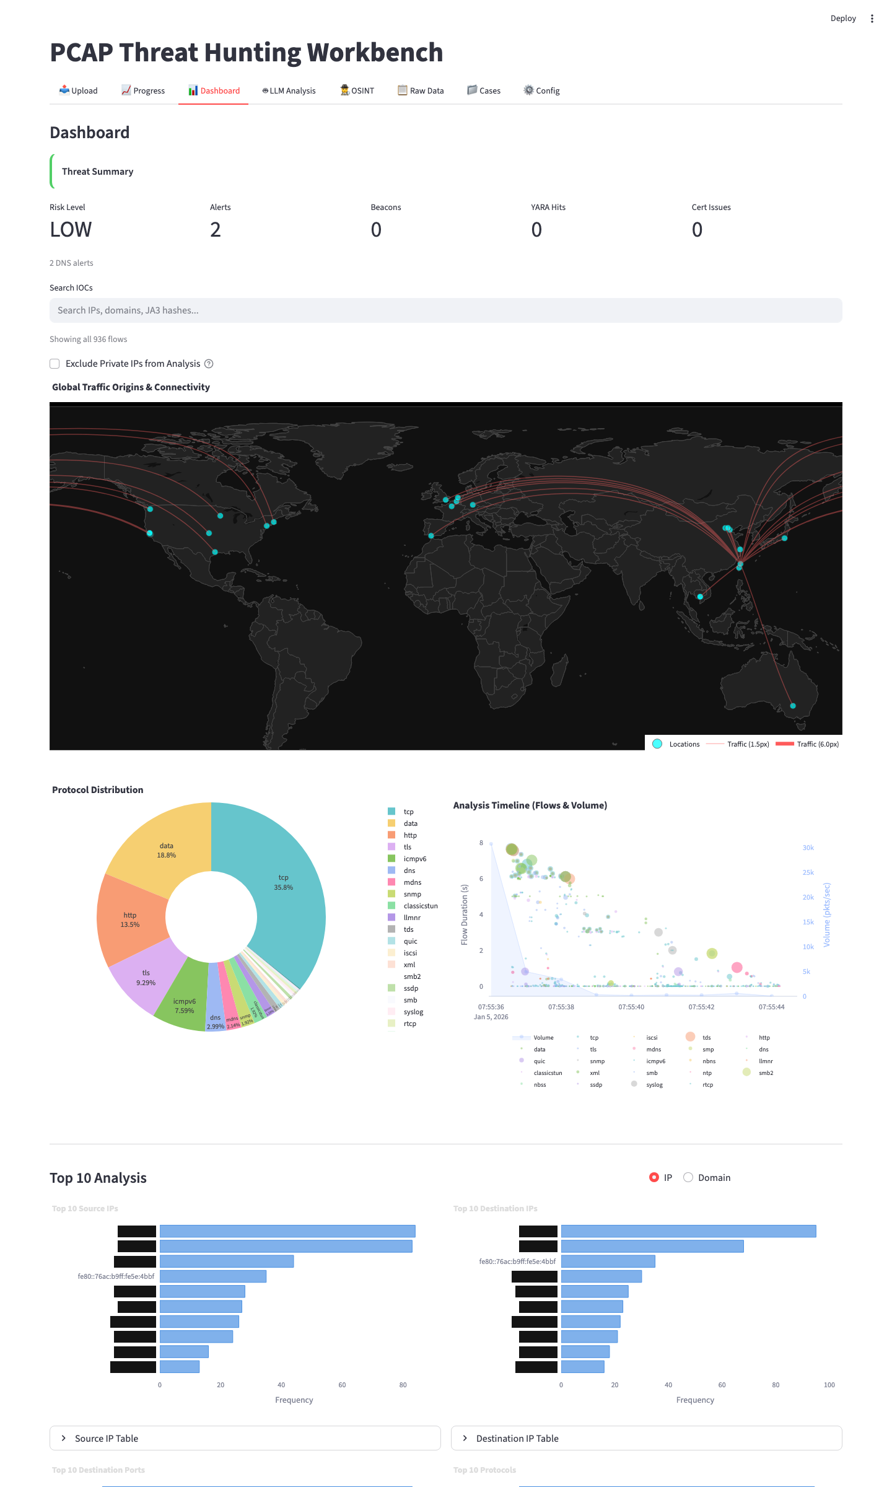This screenshot has height=1487, width=892.
Task: Expand the Destination IP Table
Action: coord(647,1438)
